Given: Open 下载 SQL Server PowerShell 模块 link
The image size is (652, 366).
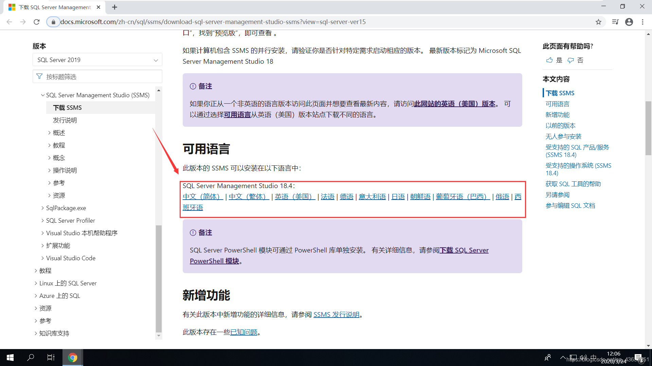Looking at the screenshot, I should point(464,250).
